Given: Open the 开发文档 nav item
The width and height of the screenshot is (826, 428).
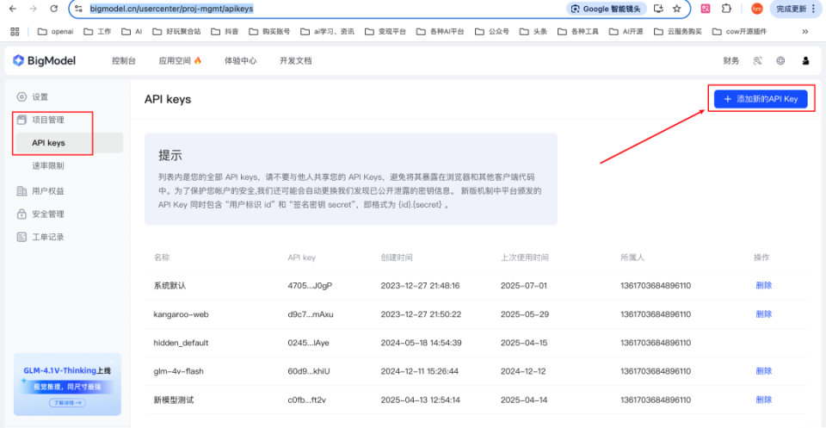Looking at the screenshot, I should (x=295, y=61).
